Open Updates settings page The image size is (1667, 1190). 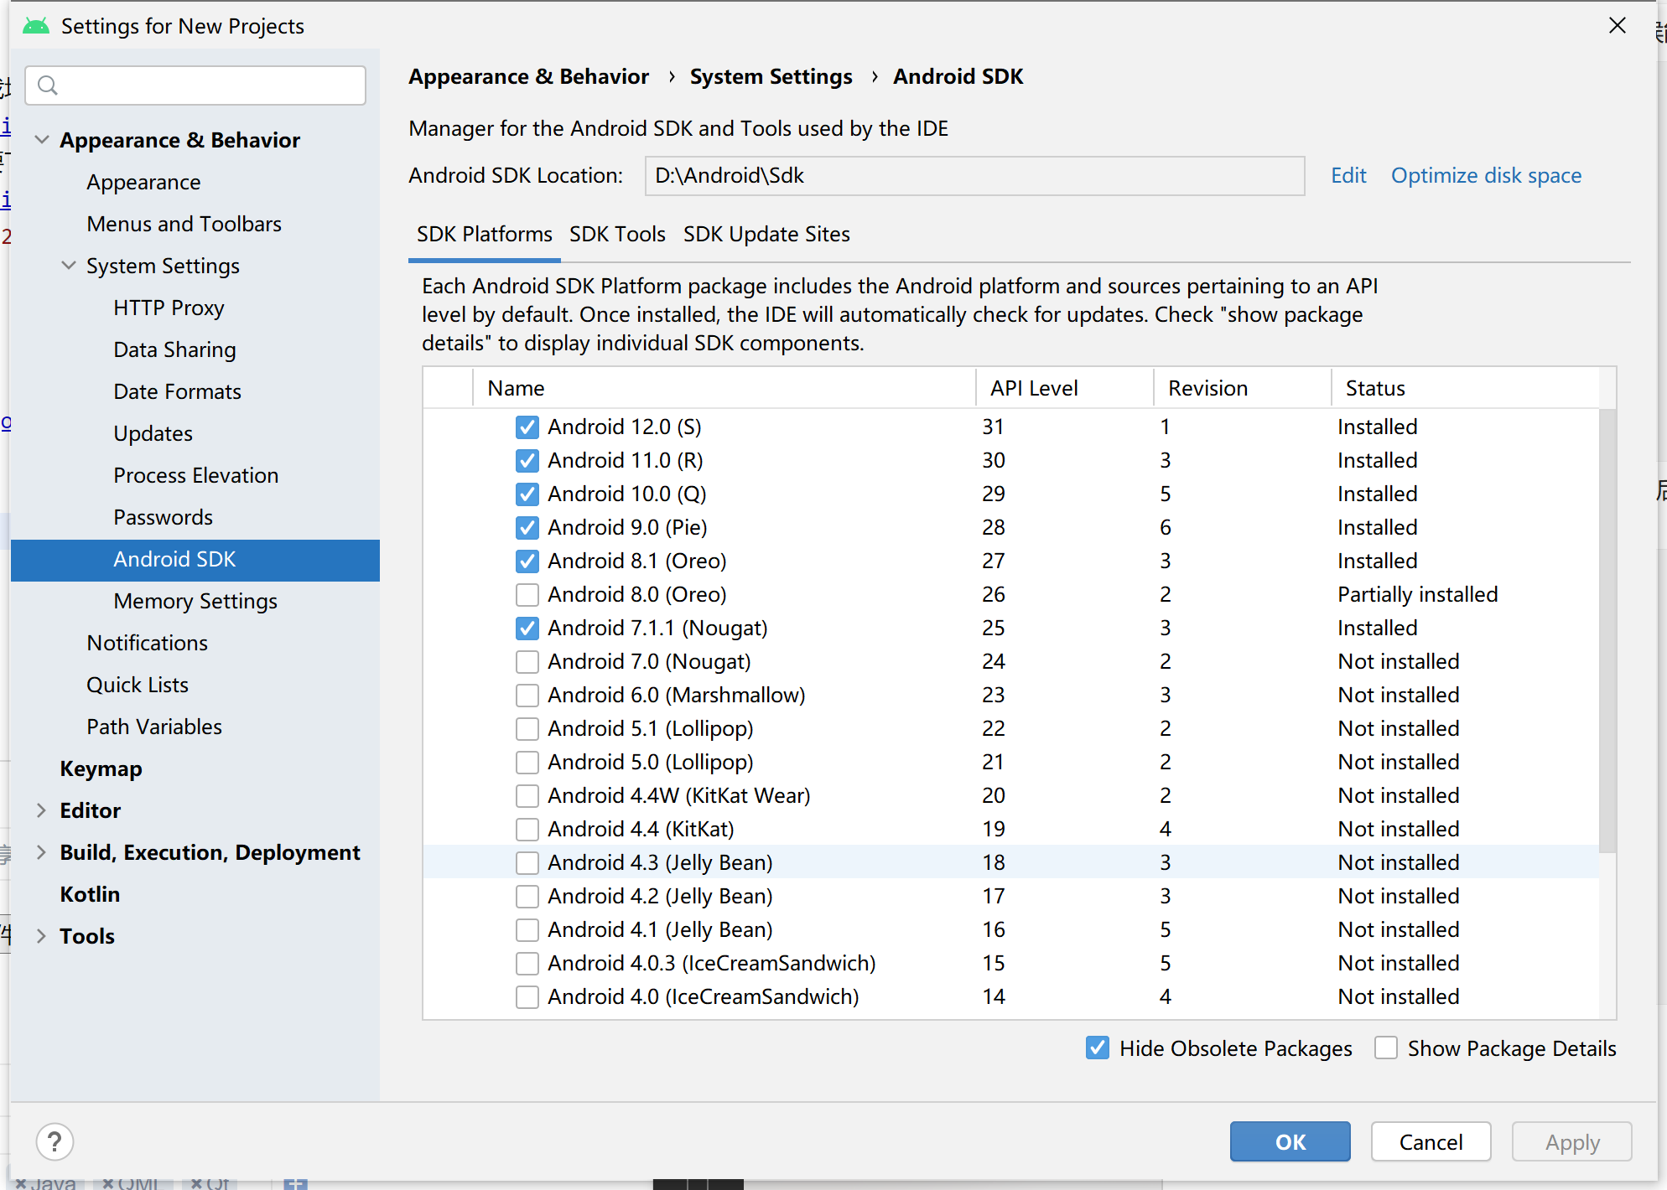(x=153, y=433)
